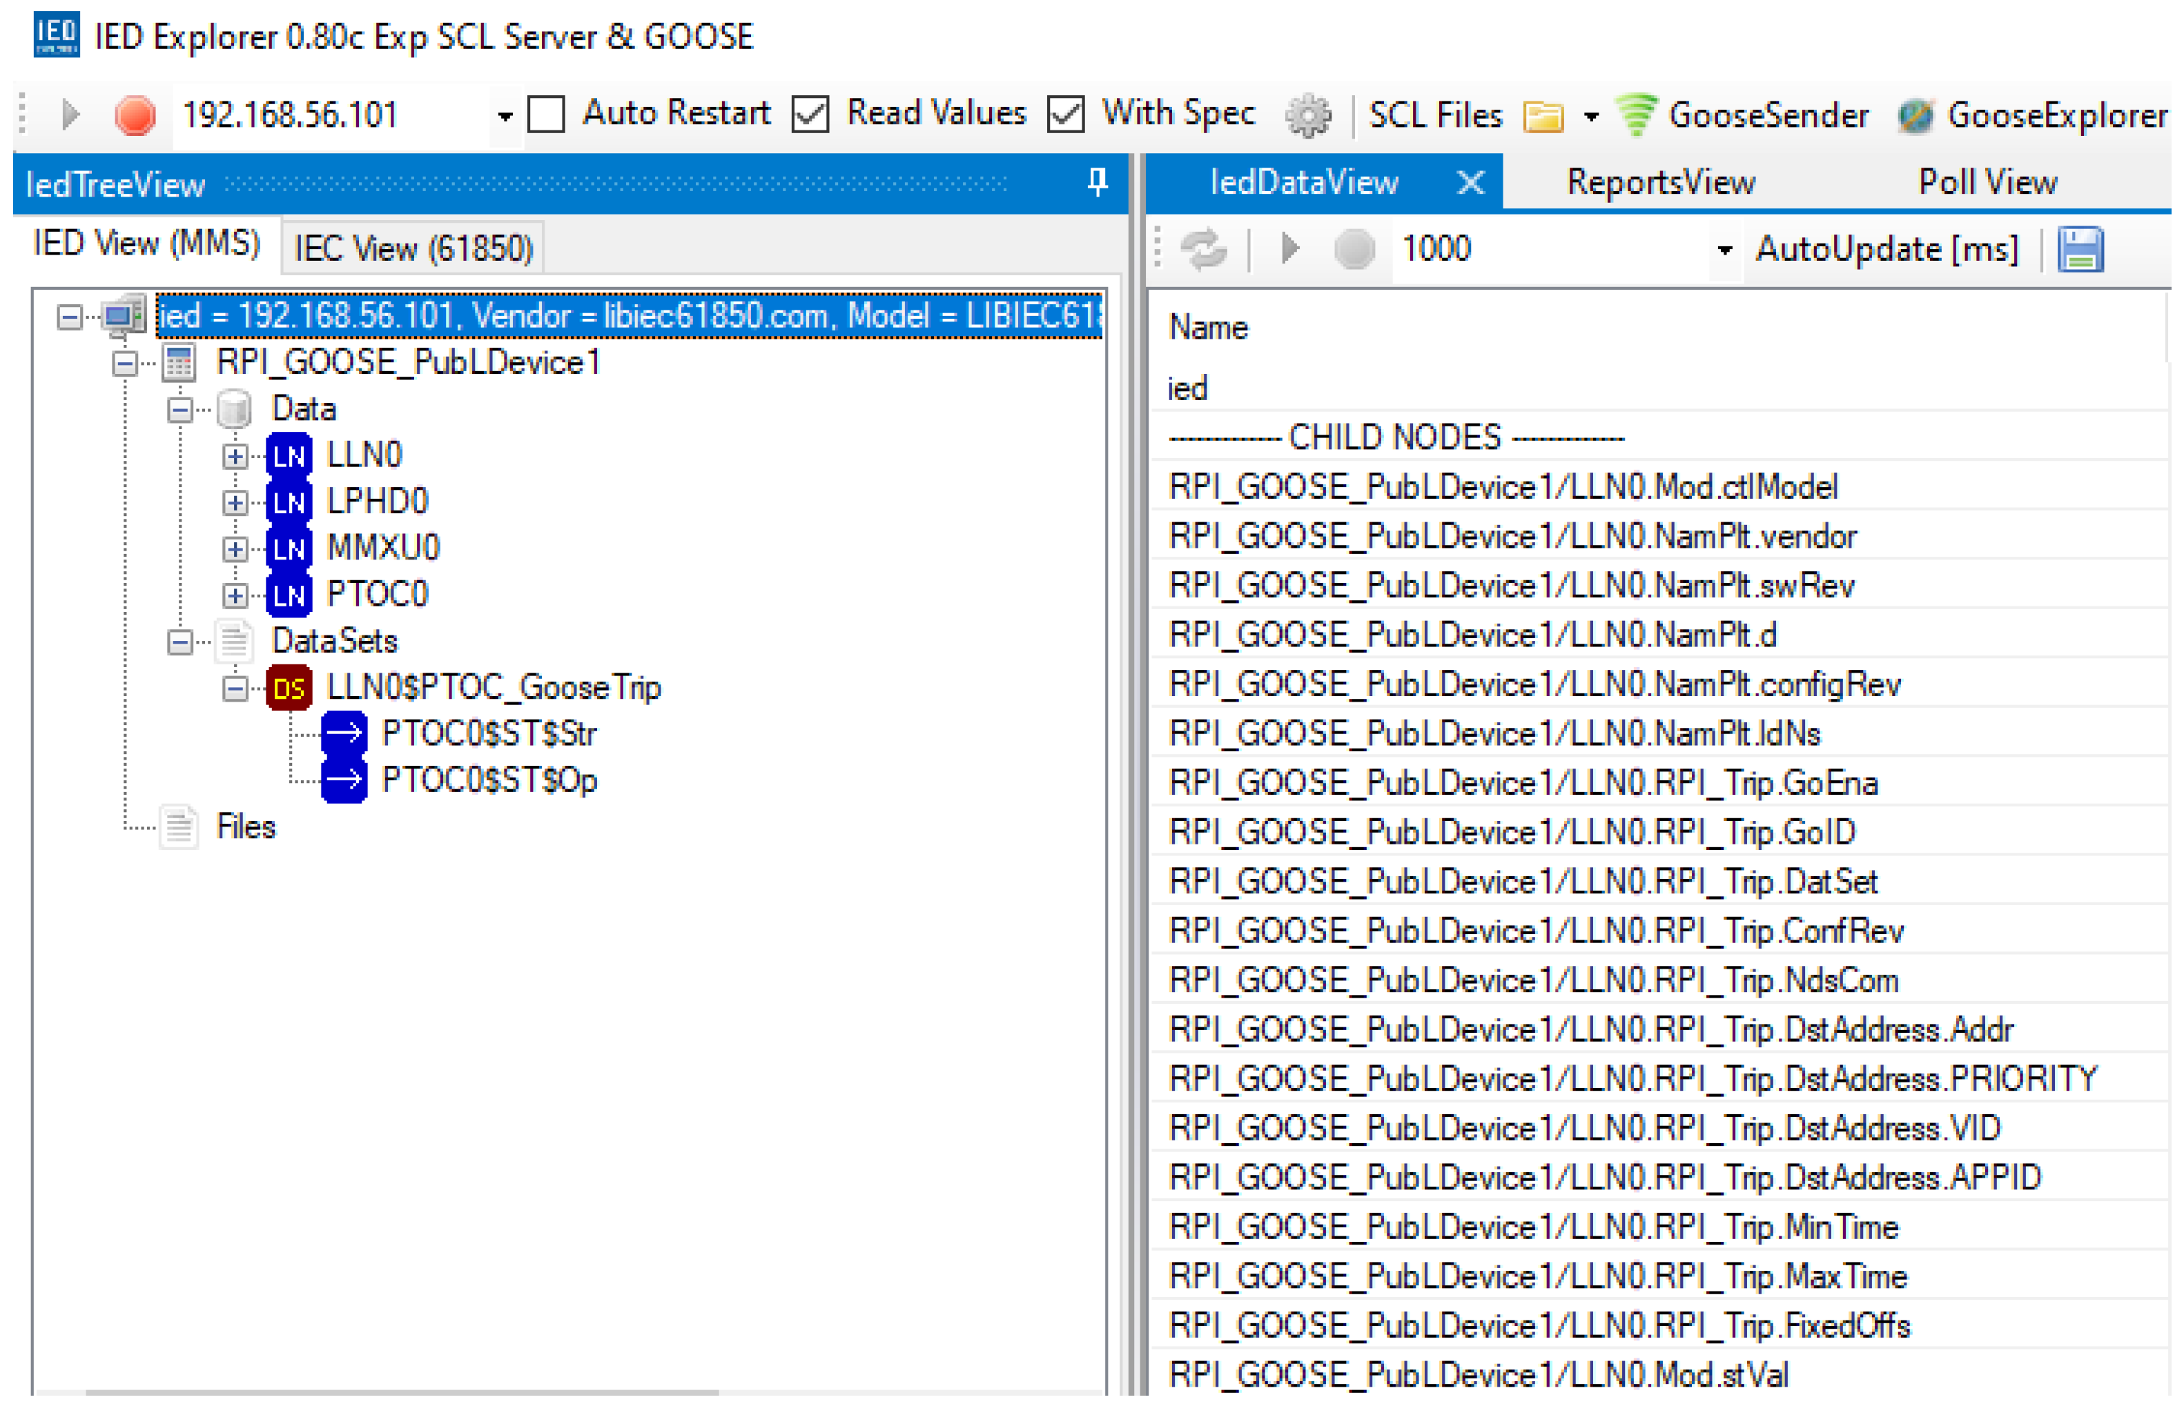Click the horizontal scrollbar under tree view
The height and width of the screenshot is (1415, 2184).
404,1394
